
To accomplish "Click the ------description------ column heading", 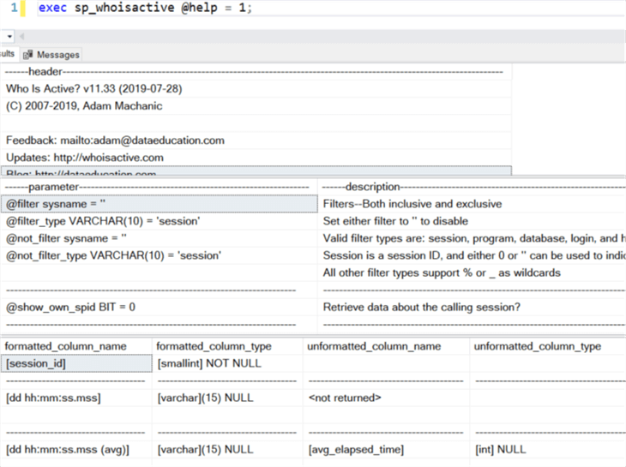I will (472, 187).
